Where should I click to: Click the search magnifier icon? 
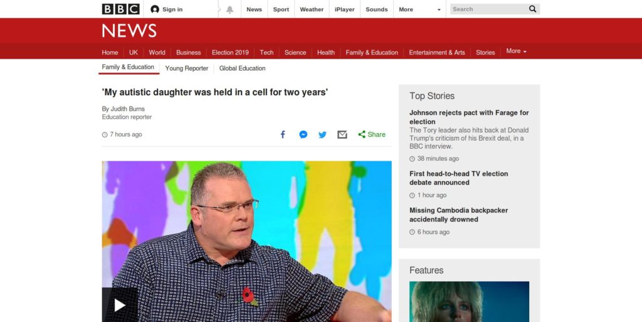click(532, 9)
